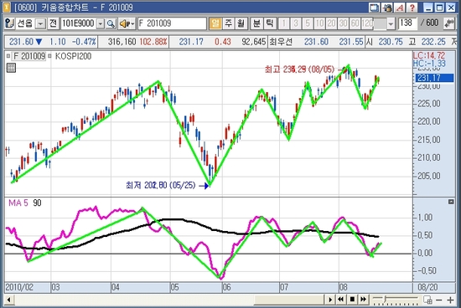
Task: Click the settings icon after 600
Action: (x=449, y=23)
